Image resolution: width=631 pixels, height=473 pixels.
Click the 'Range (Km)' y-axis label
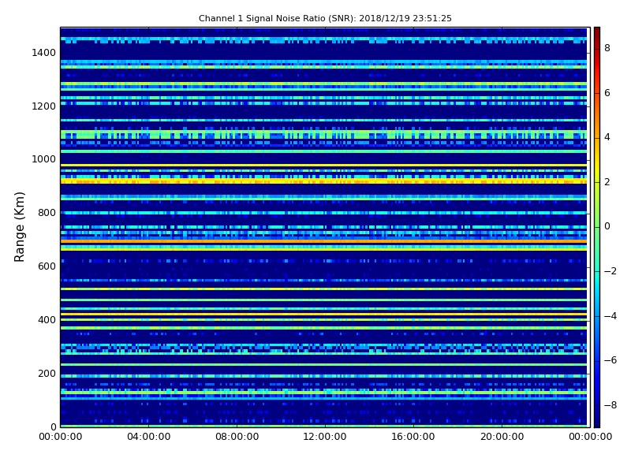(19, 227)
